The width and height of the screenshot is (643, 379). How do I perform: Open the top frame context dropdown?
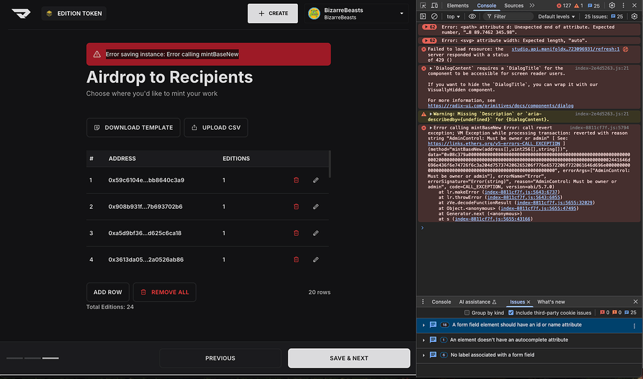[x=453, y=16]
